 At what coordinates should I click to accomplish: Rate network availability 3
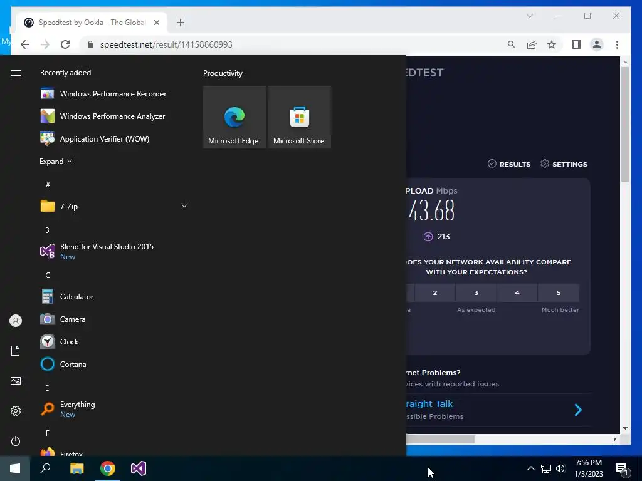pos(476,293)
